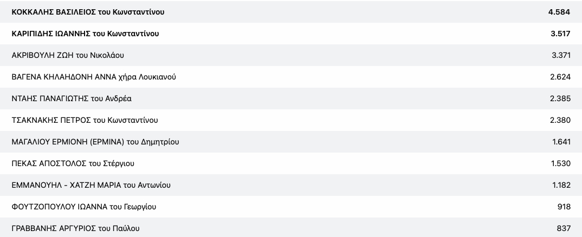Click the 3.517 vote total
Screen dimensions: 582x237
560,34
